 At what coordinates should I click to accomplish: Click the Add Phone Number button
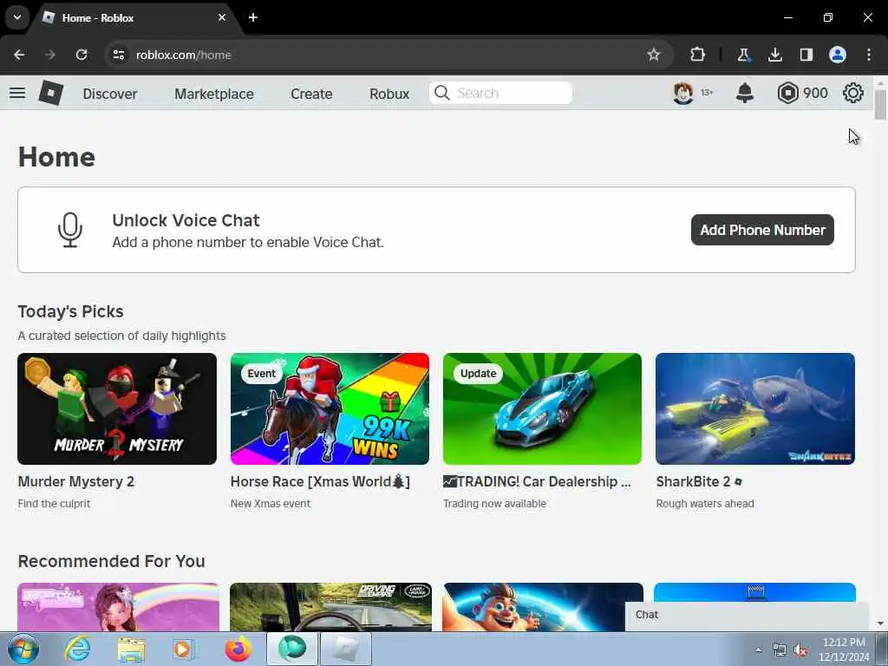[x=762, y=230]
